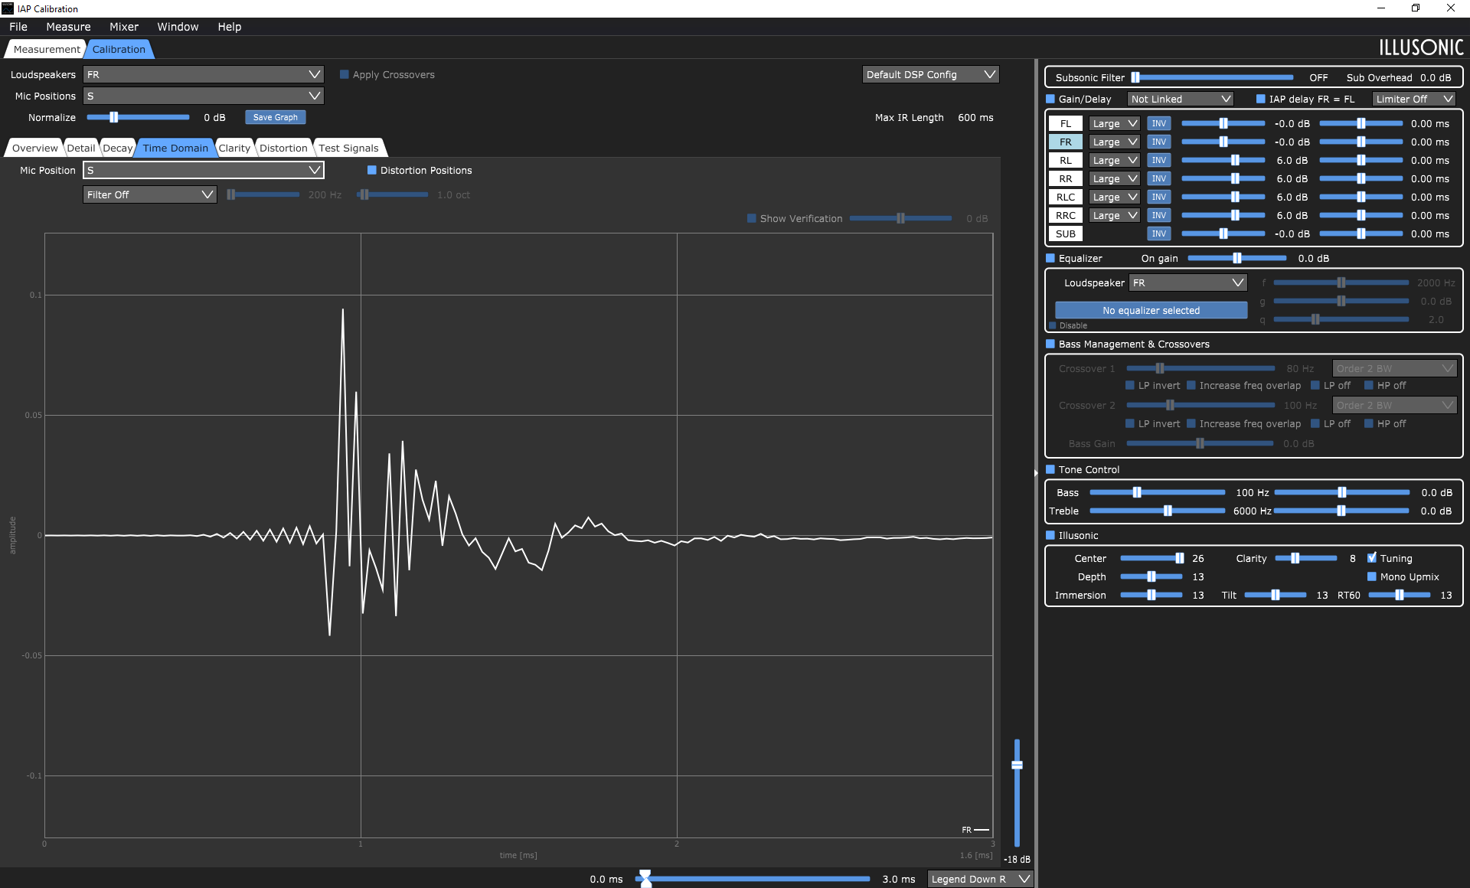The width and height of the screenshot is (1470, 888).
Task: Click the Equalizer On gain slider
Action: (x=1236, y=258)
